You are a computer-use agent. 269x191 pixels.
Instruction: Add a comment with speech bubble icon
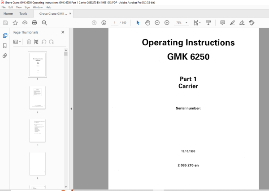[223, 23]
